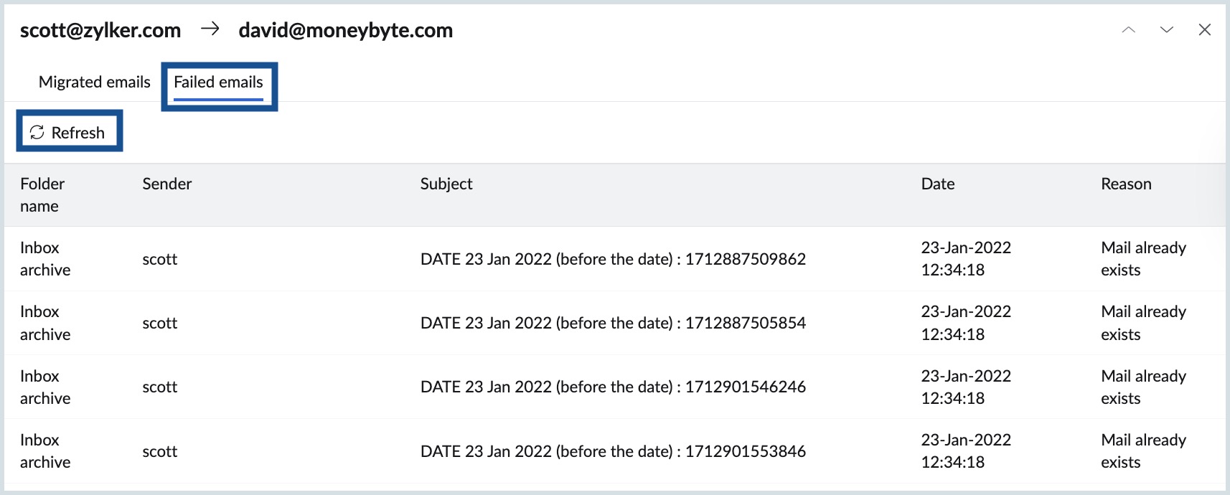The image size is (1230, 495).
Task: Select the email with subject ending 1712901546246
Action: click(x=612, y=387)
